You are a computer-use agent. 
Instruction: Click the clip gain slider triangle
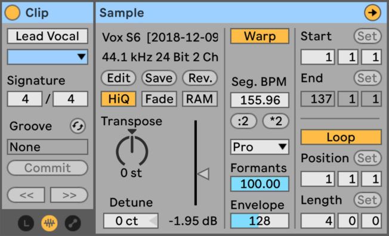click(x=203, y=174)
